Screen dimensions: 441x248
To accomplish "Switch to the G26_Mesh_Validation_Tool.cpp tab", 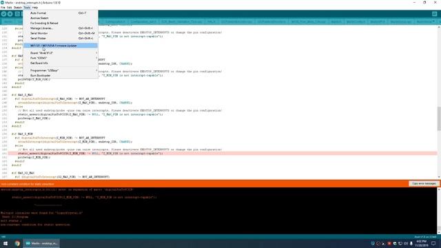I will pos(182,21).
